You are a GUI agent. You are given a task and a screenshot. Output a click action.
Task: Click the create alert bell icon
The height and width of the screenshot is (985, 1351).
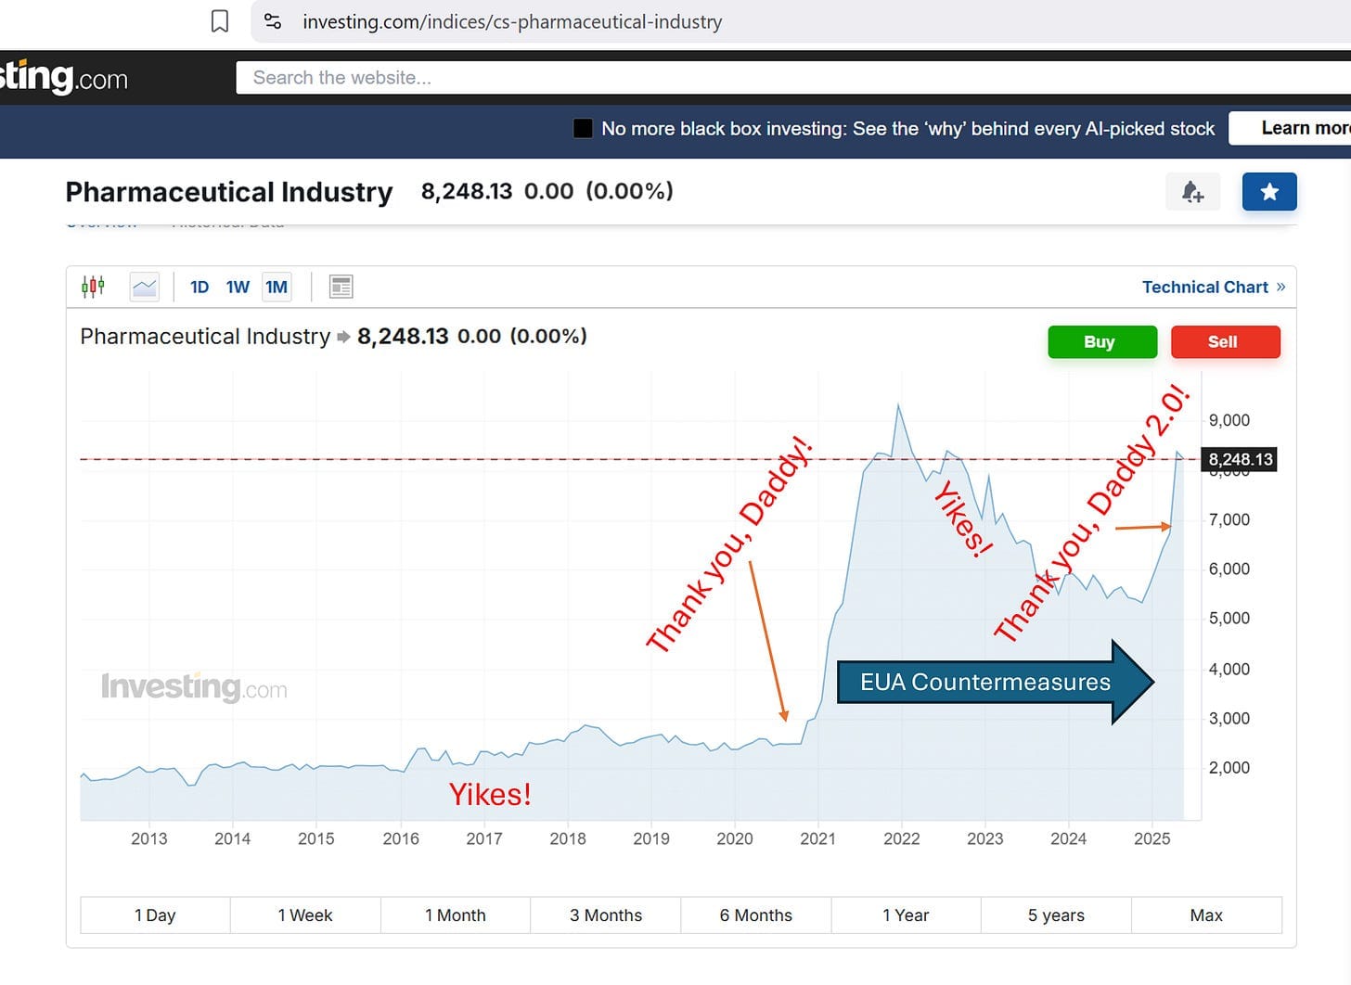[1192, 192]
